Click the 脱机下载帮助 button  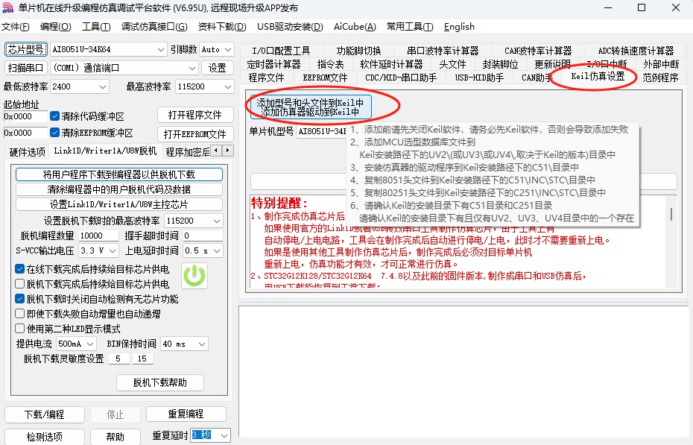point(160,382)
